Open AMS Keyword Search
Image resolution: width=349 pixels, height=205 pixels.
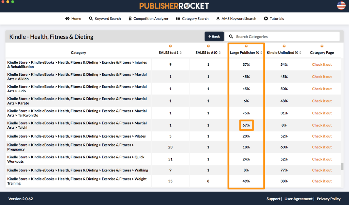click(x=236, y=18)
